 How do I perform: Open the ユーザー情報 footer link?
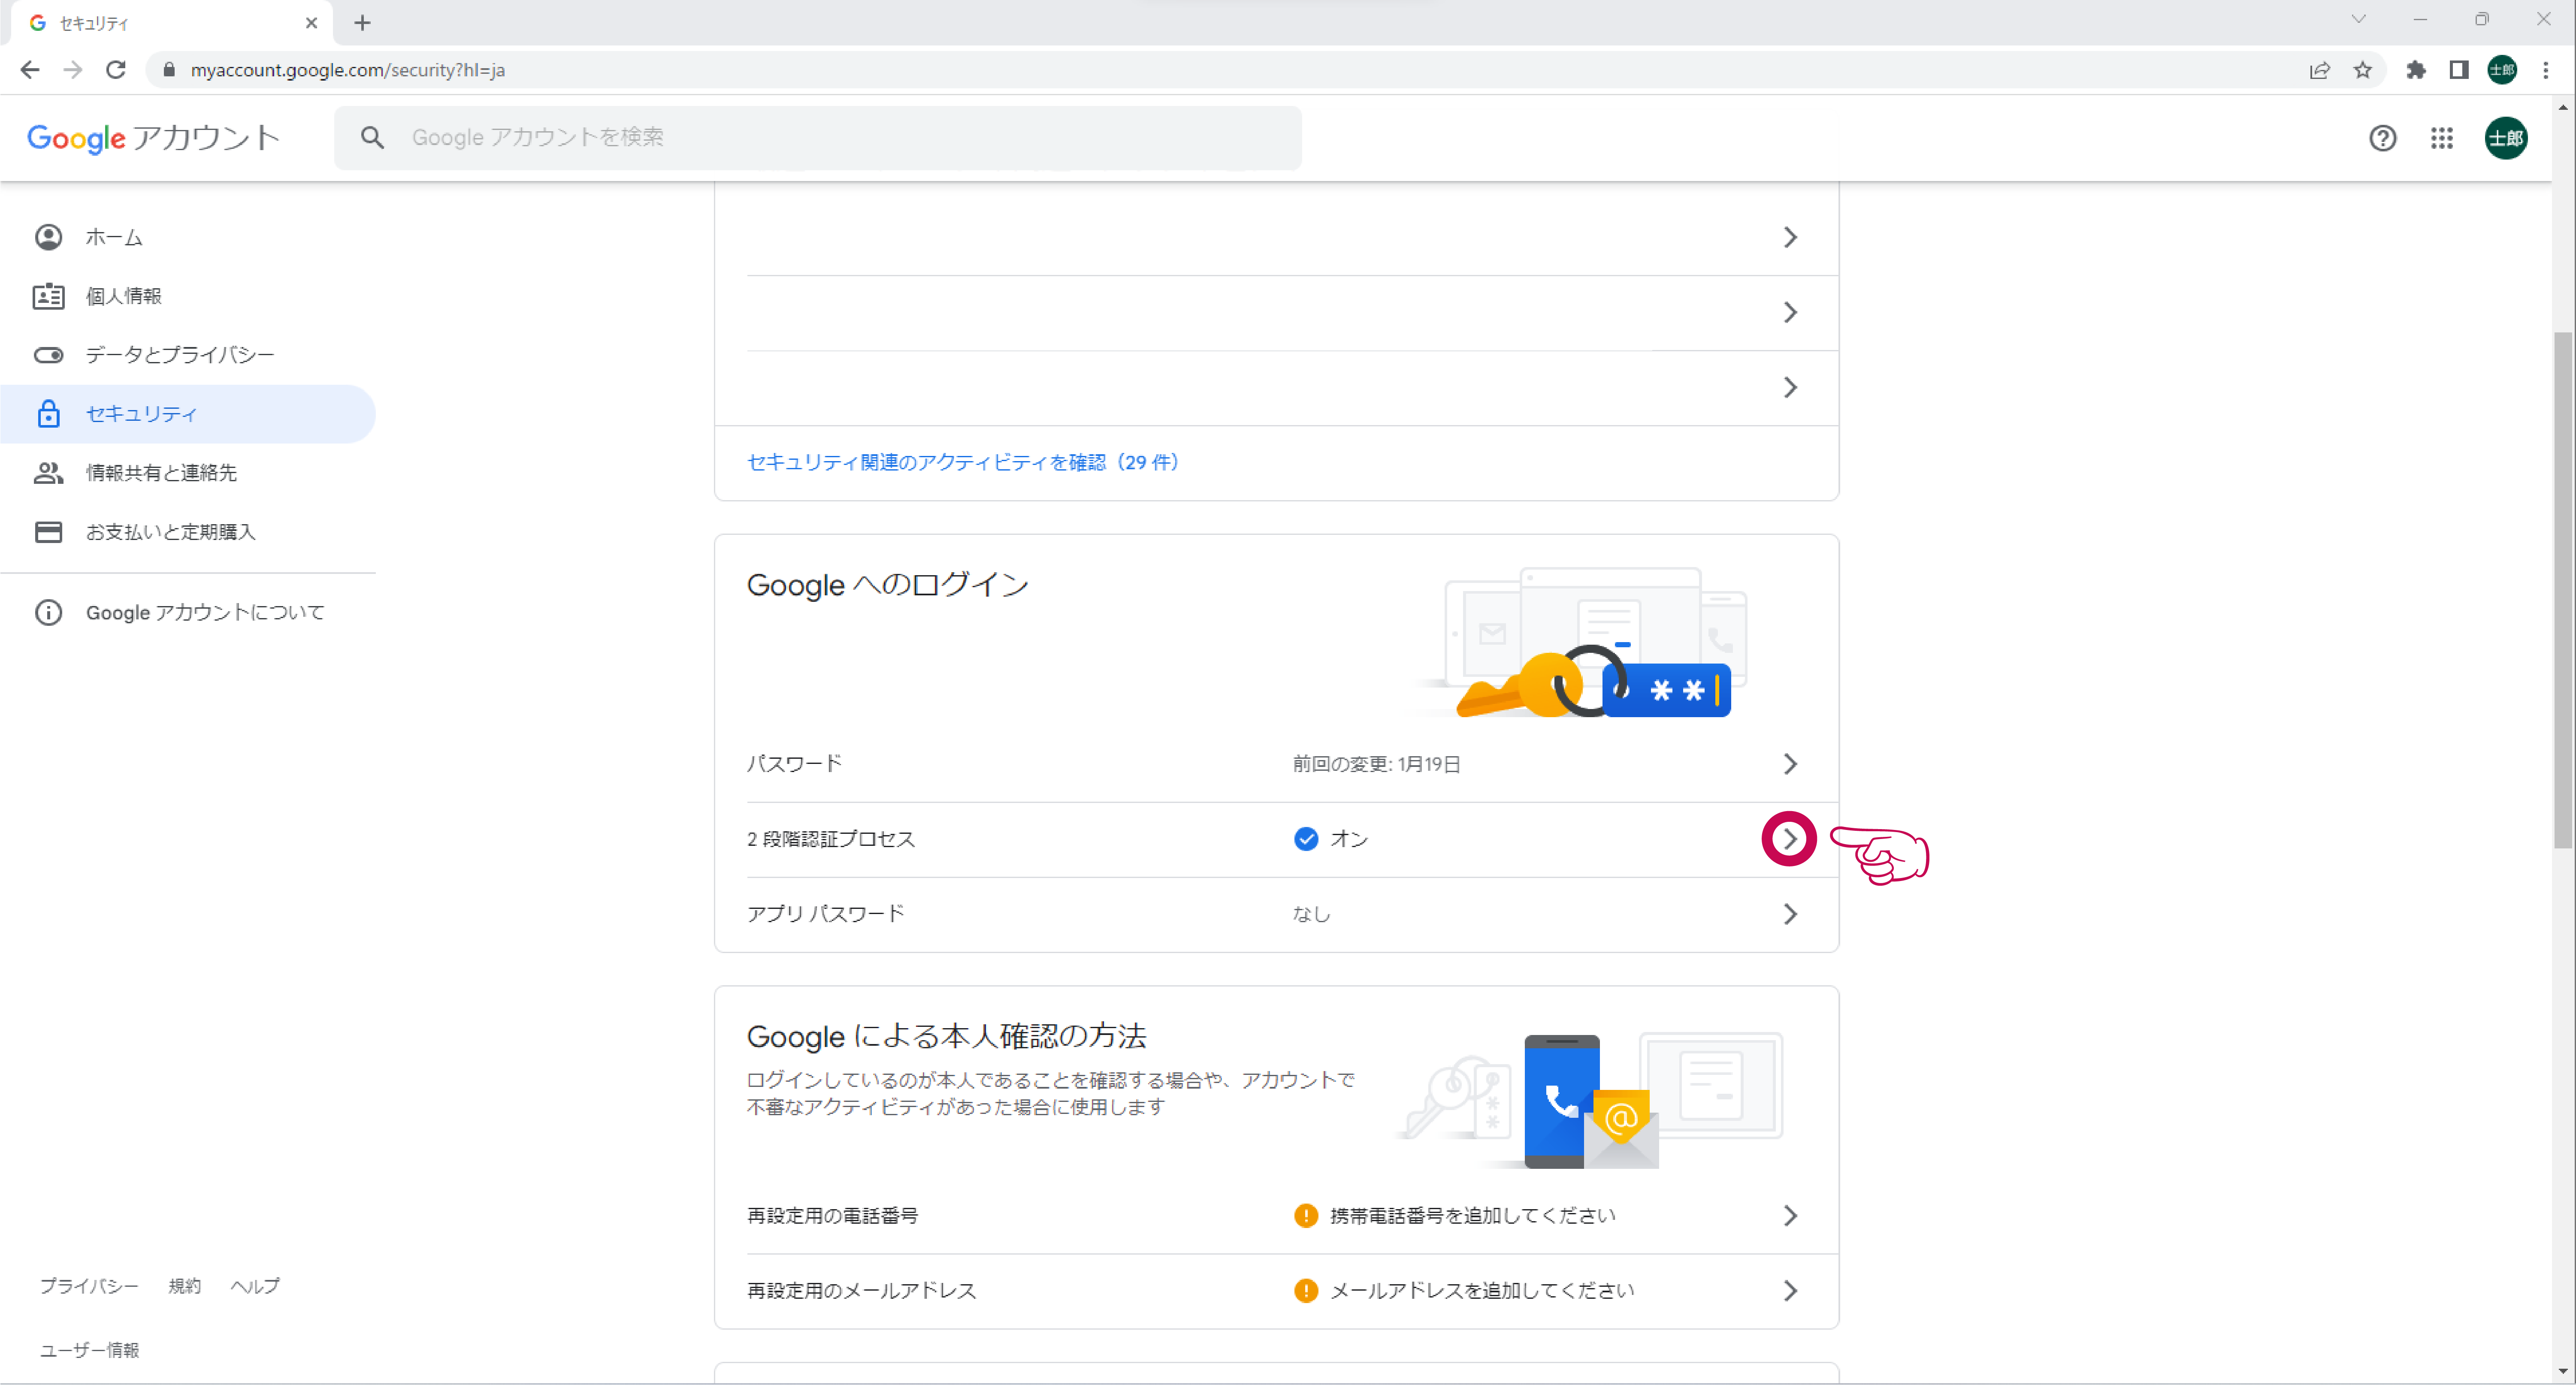pyautogui.click(x=90, y=1350)
